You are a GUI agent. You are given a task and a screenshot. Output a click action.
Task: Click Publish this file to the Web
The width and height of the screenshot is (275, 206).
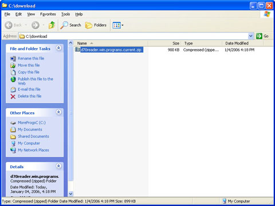click(x=36, y=81)
